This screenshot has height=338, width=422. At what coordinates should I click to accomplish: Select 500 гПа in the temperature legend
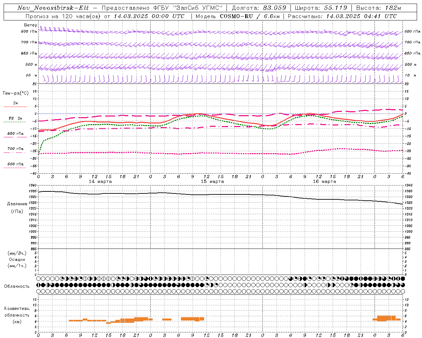pyautogui.click(x=15, y=164)
